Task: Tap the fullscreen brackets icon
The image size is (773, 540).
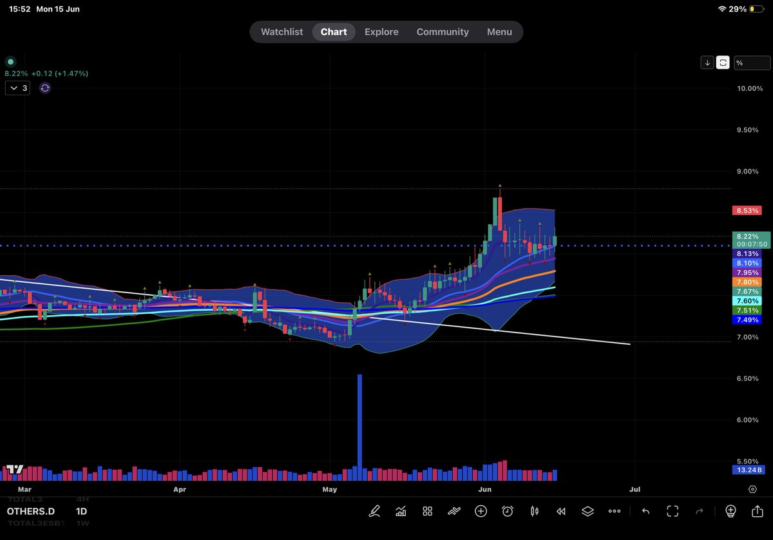Action: point(673,511)
